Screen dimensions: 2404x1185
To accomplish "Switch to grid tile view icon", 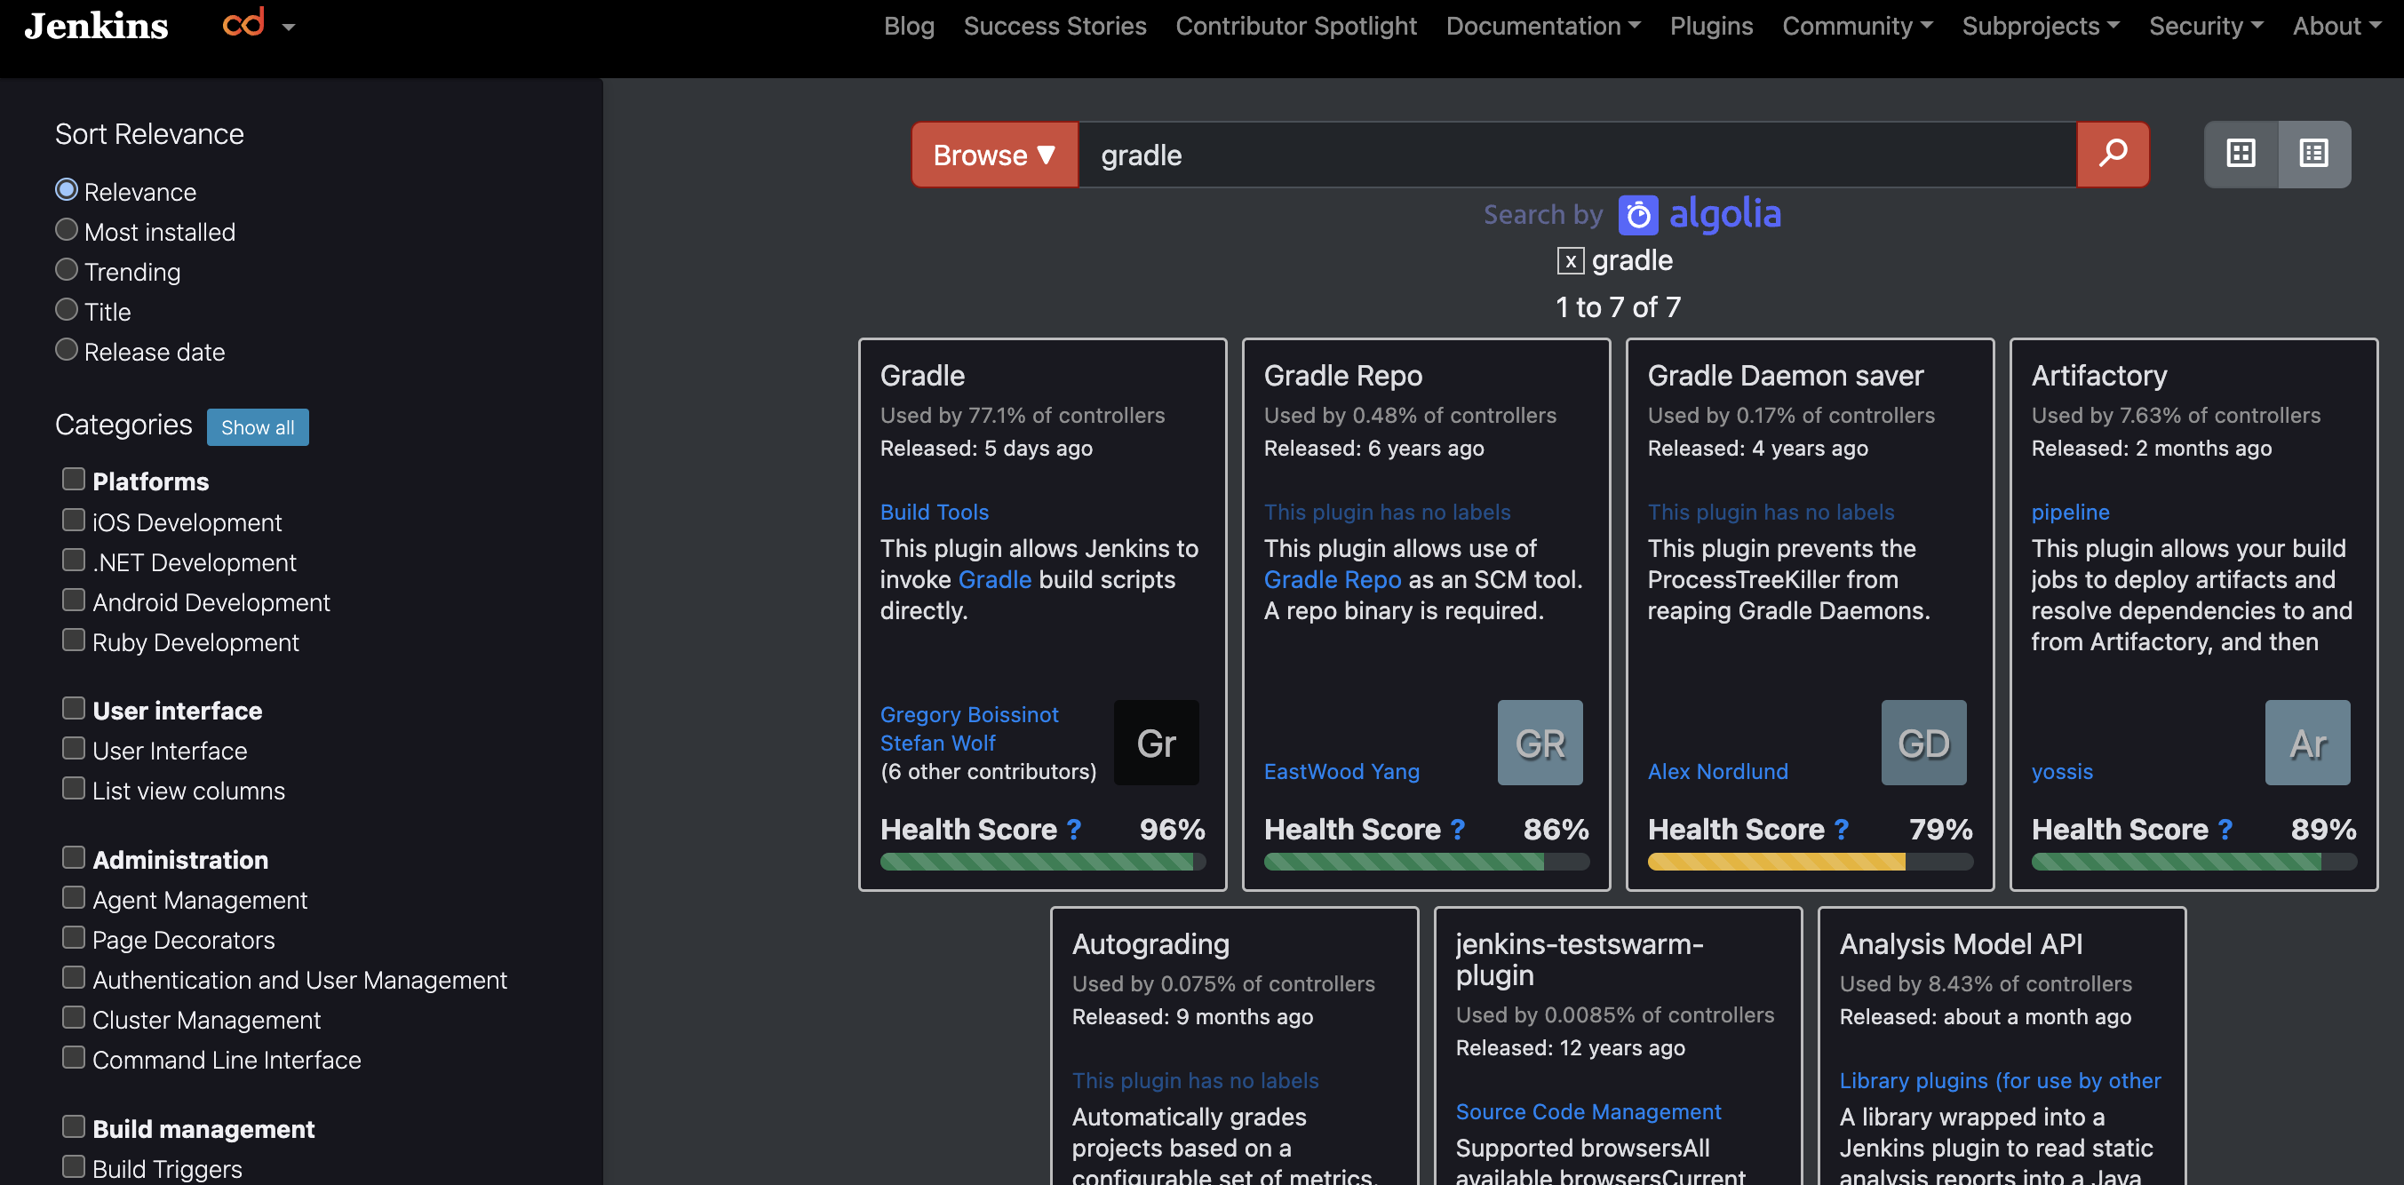I will point(2240,154).
